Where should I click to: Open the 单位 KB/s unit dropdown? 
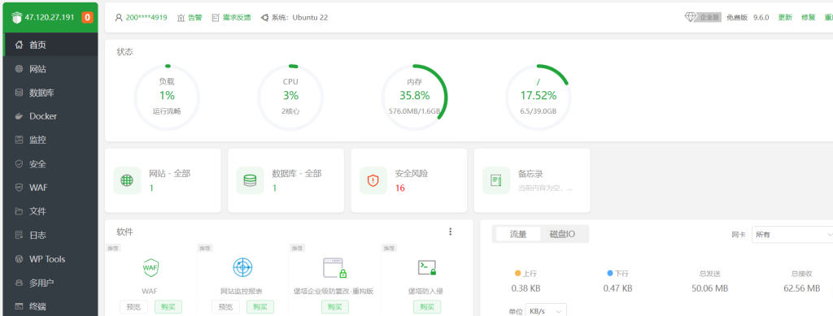(546, 311)
